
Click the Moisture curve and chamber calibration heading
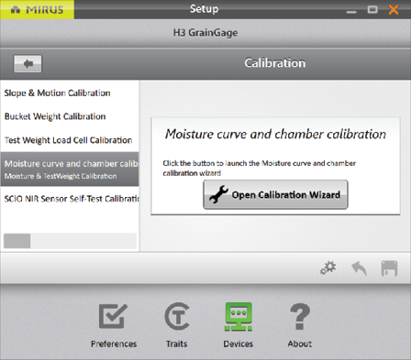tap(275, 134)
